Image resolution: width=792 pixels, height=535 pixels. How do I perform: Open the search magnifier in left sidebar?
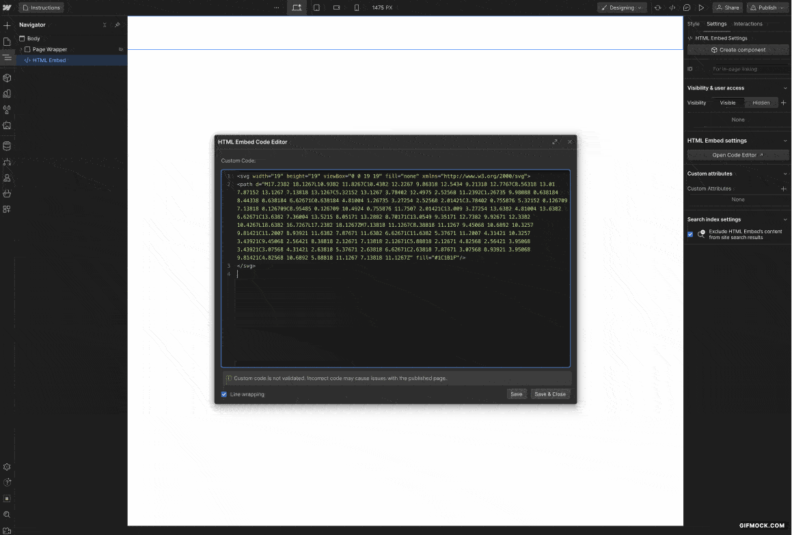(x=7, y=515)
